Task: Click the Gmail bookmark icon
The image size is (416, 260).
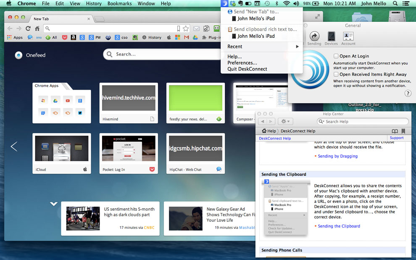Action: pyautogui.click(x=187, y=37)
